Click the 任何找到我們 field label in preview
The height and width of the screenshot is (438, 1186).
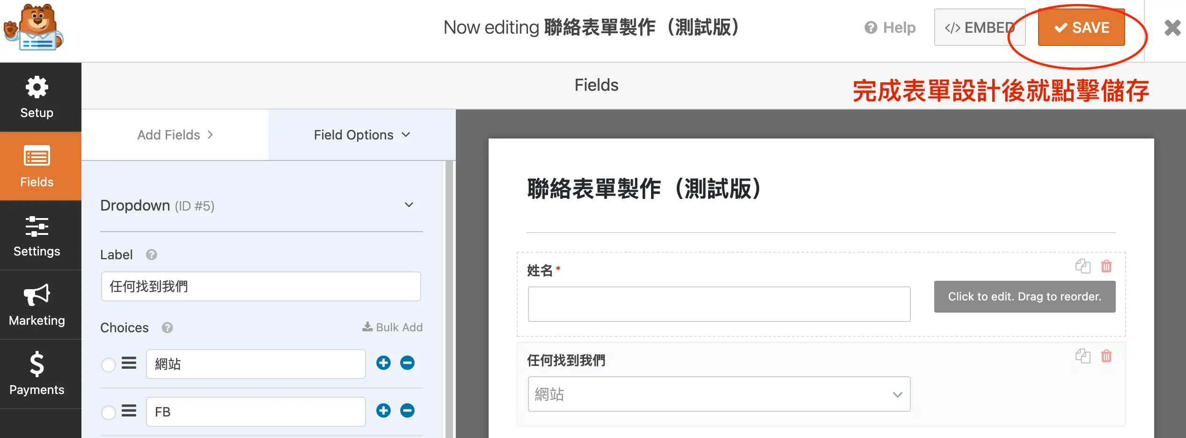coord(566,360)
